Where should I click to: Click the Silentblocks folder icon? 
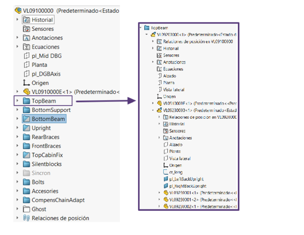pos(27,164)
